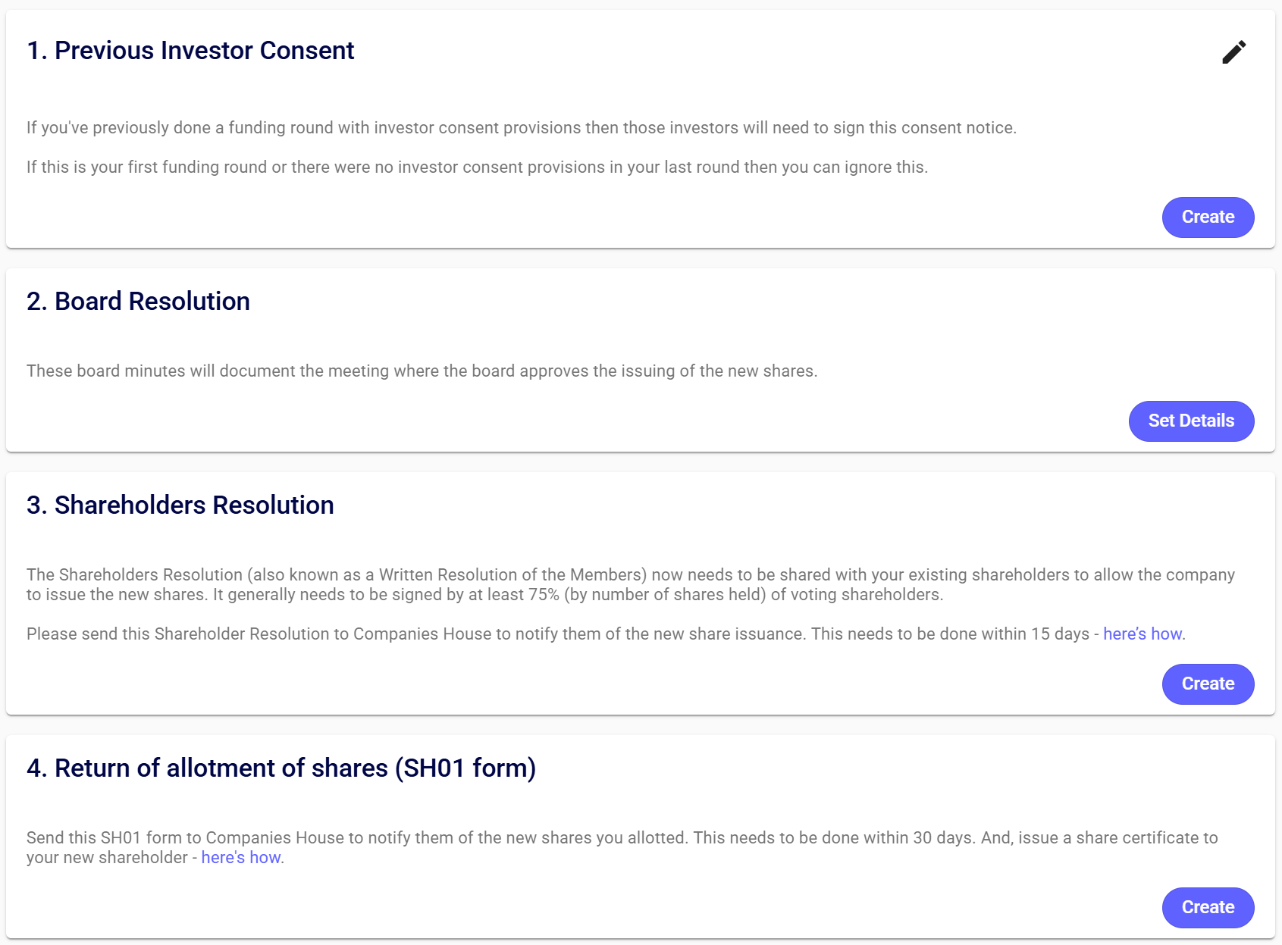Click the "3. Shareholders Resolution" heading

(x=180, y=505)
